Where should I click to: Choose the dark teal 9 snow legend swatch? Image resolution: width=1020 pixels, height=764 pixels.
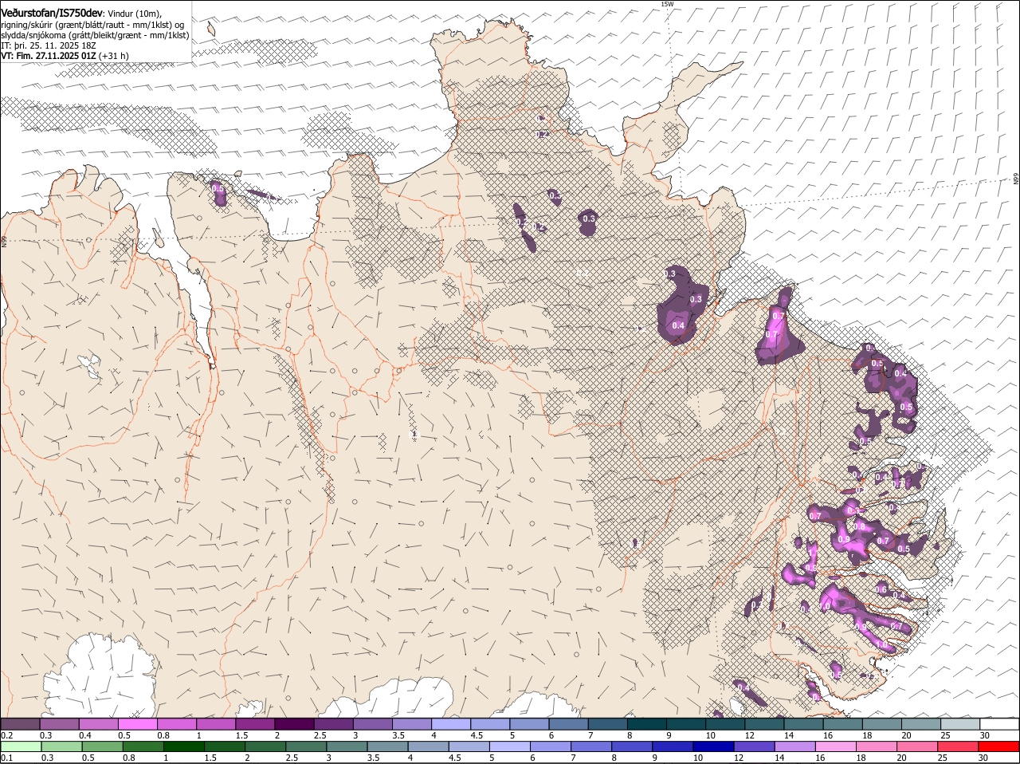click(x=686, y=724)
